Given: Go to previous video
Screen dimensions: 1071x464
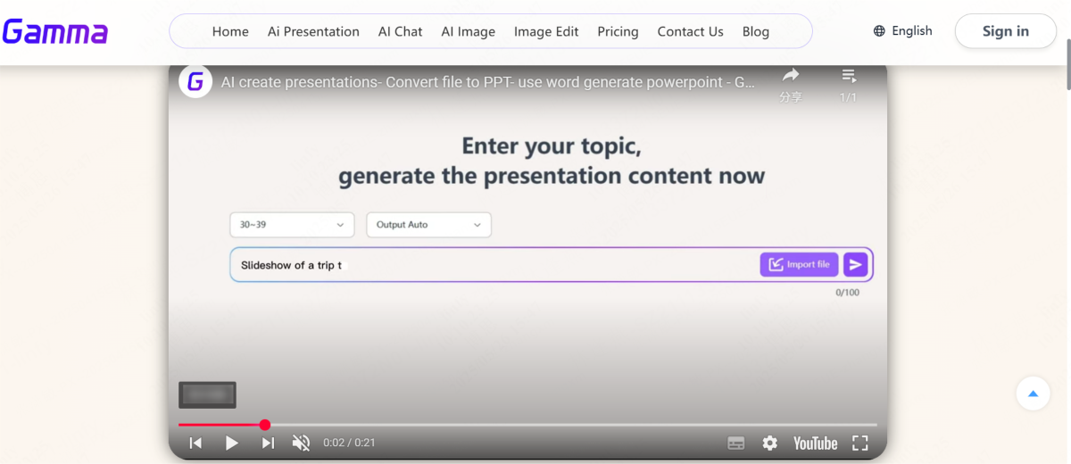Looking at the screenshot, I should pyautogui.click(x=195, y=443).
